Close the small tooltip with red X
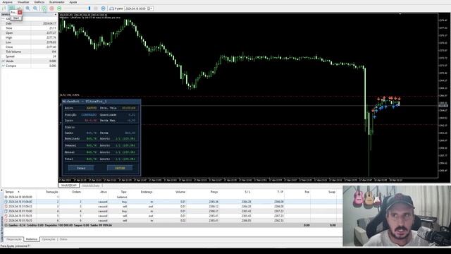 pos(20,13)
